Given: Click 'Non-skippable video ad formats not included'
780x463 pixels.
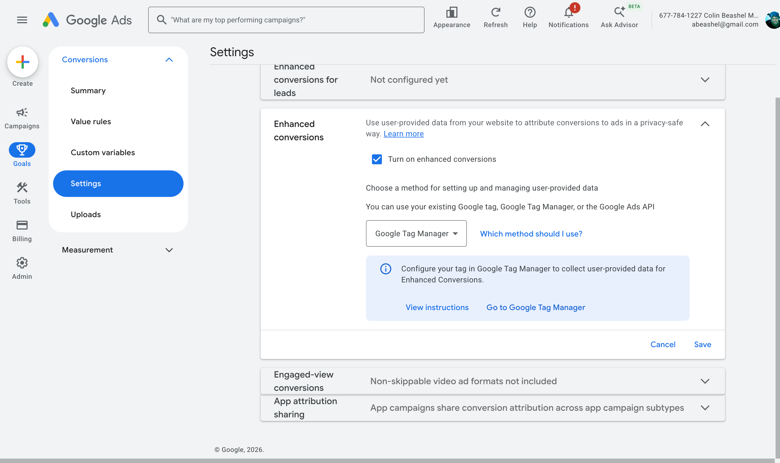Looking at the screenshot, I should (x=463, y=381).
